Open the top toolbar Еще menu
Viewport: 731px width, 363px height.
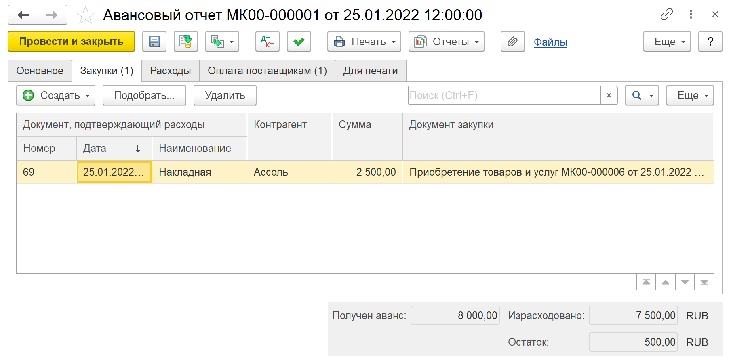[667, 42]
